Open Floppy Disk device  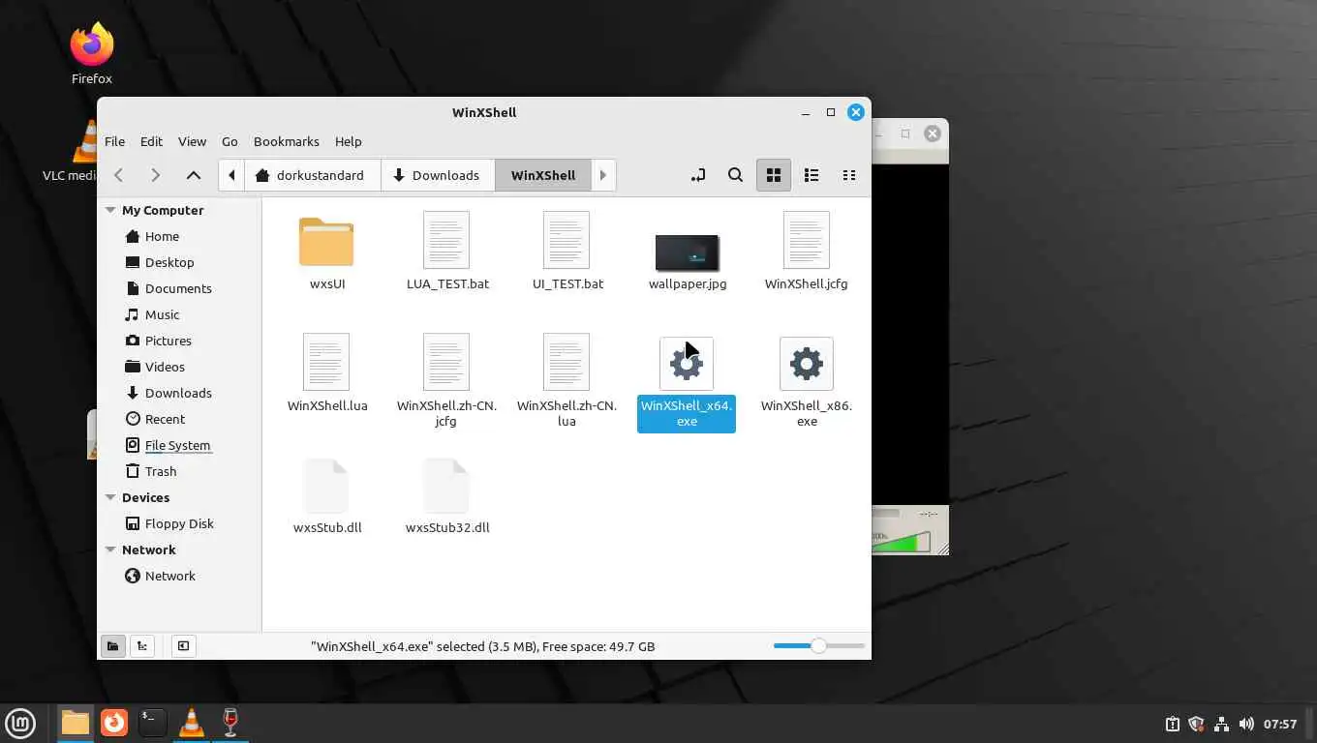click(x=180, y=523)
